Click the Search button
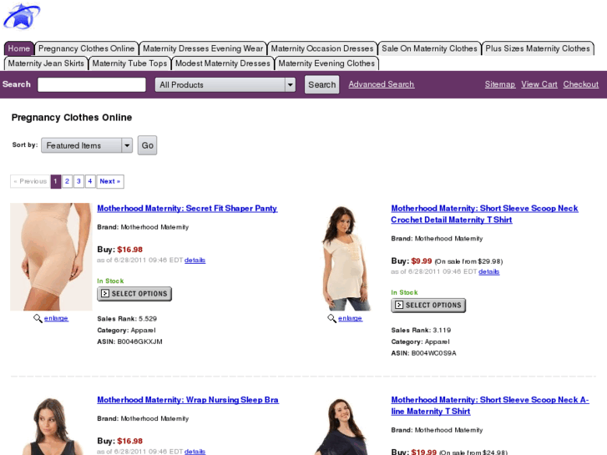This screenshot has width=607, height=455. pyautogui.click(x=321, y=84)
